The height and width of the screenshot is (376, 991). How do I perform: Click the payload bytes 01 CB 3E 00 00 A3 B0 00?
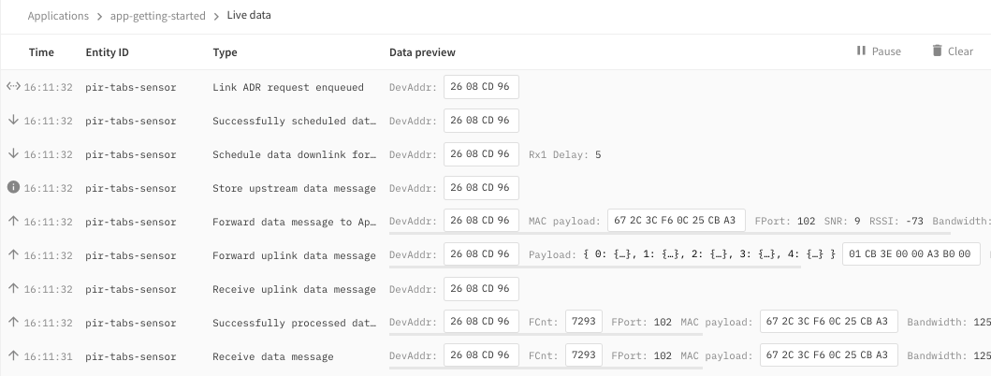tap(911, 255)
